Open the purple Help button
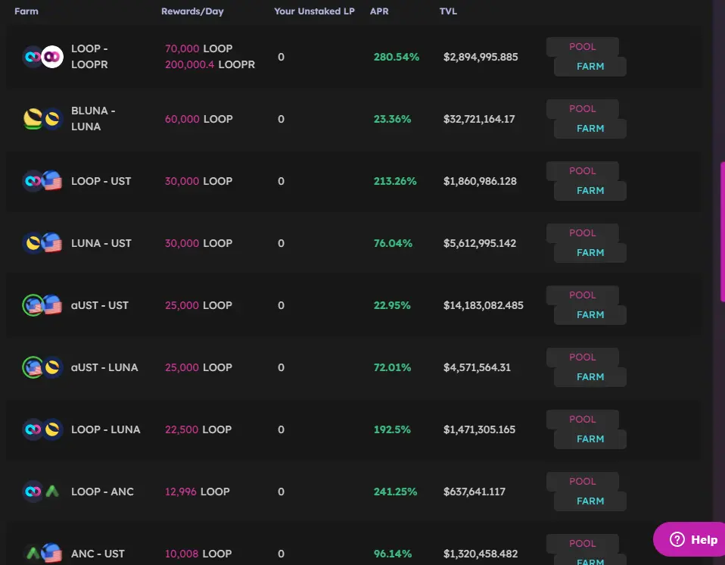The image size is (725, 565). [689, 539]
